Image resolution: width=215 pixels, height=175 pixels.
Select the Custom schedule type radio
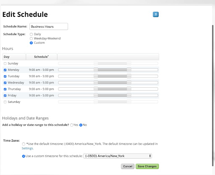pos(31,43)
